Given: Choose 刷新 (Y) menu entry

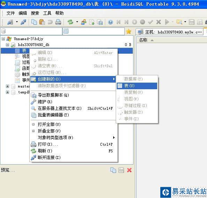Looking at the screenshot, I should click(x=73, y=151).
